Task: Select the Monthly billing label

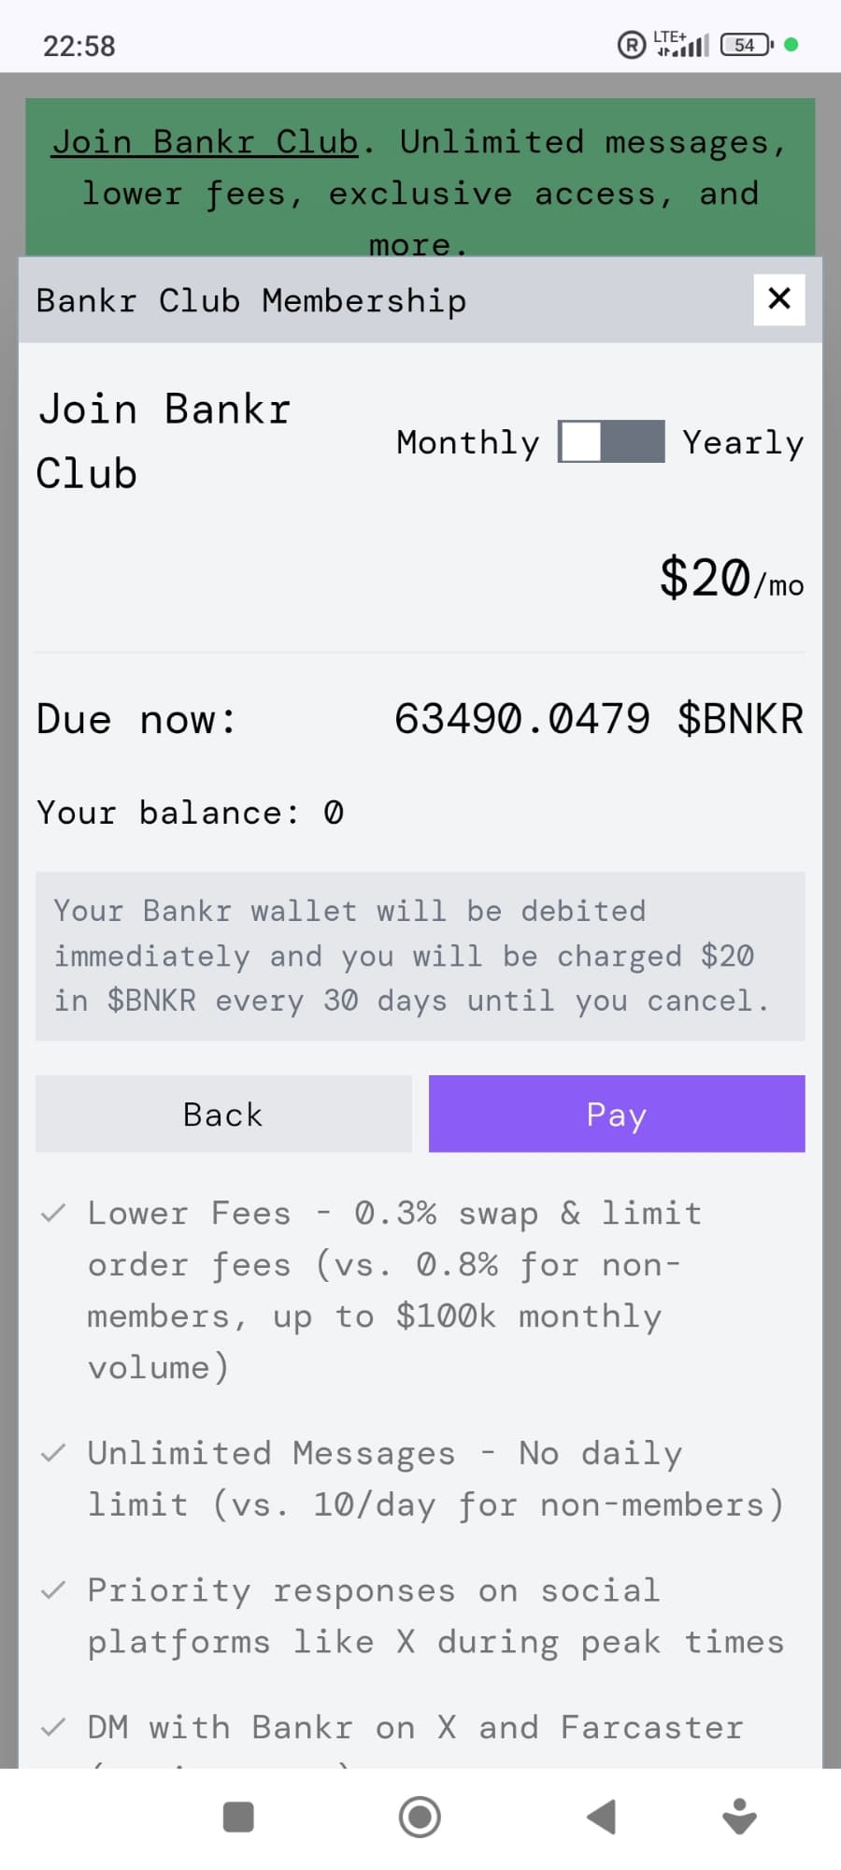Action: (468, 442)
